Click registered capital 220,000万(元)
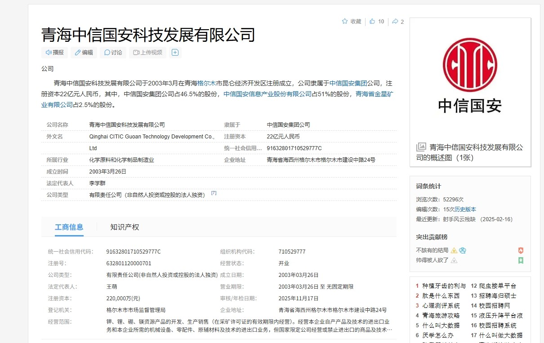 [x=123, y=298]
